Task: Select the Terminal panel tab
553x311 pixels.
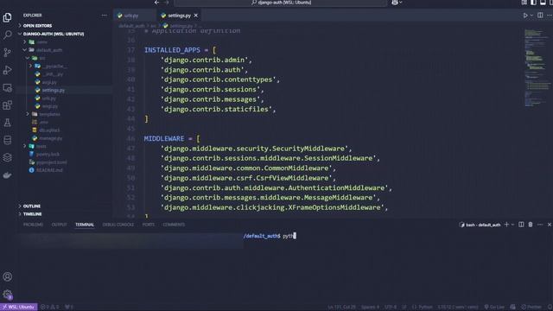Action: click(85, 225)
